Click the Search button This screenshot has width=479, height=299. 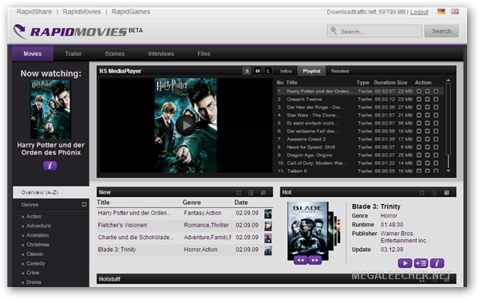[x=441, y=31]
